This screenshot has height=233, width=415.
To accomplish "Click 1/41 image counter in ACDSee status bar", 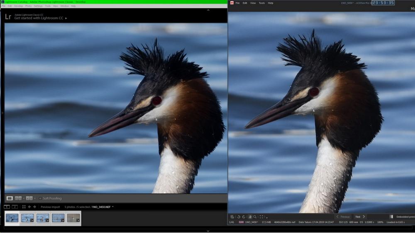I will pos(232,222).
